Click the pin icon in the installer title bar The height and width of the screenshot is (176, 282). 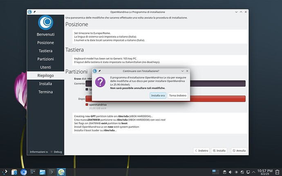coord(34,12)
